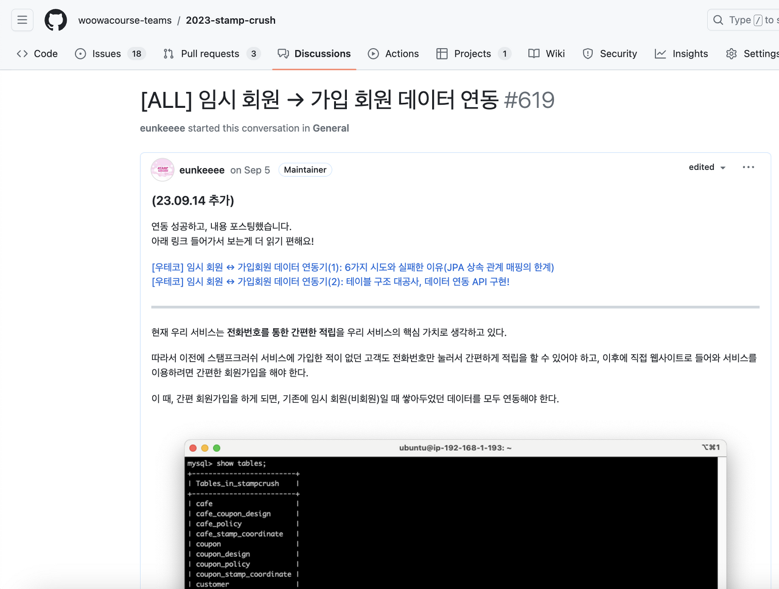The image size is (779, 589).
Task: View the Insights tab
Action: pyautogui.click(x=682, y=54)
